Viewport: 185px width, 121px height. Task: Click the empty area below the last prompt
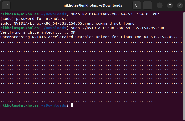(x=91, y=114)
